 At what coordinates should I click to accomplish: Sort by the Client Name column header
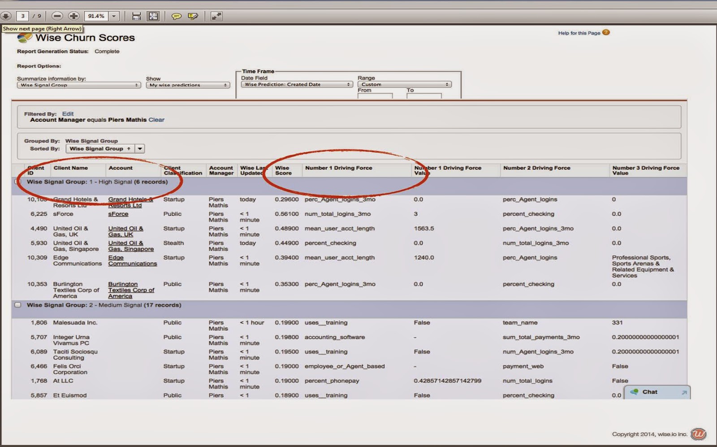[x=71, y=168]
